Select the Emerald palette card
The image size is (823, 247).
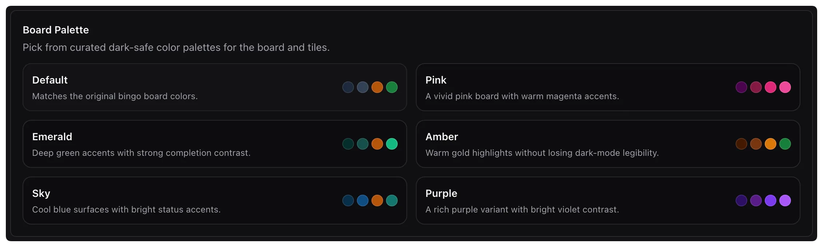pyautogui.click(x=146, y=144)
